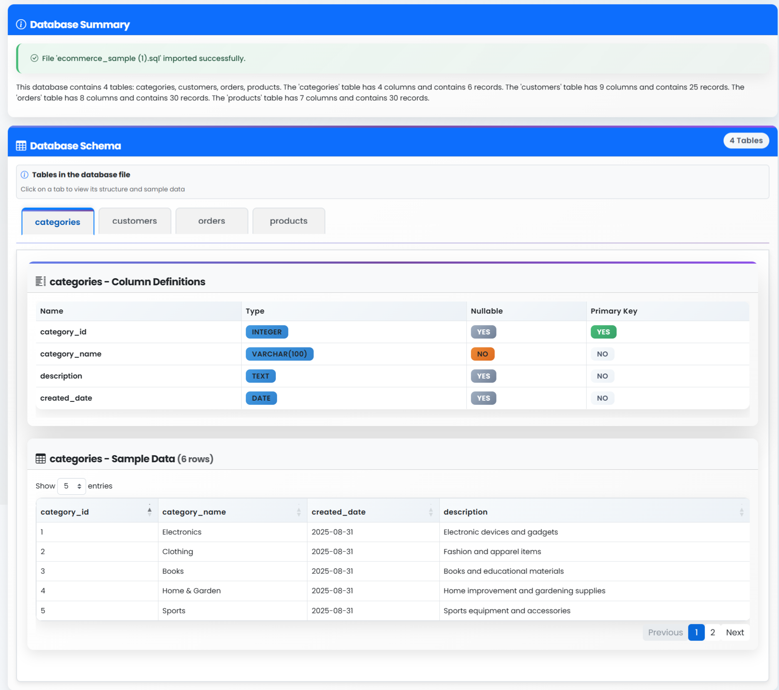Click the category_id 5 cell

coord(97,610)
